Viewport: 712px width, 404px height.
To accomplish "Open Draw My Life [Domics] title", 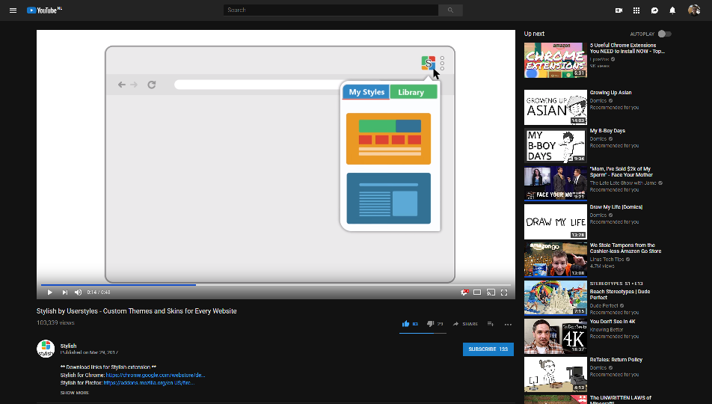I will [616, 206].
